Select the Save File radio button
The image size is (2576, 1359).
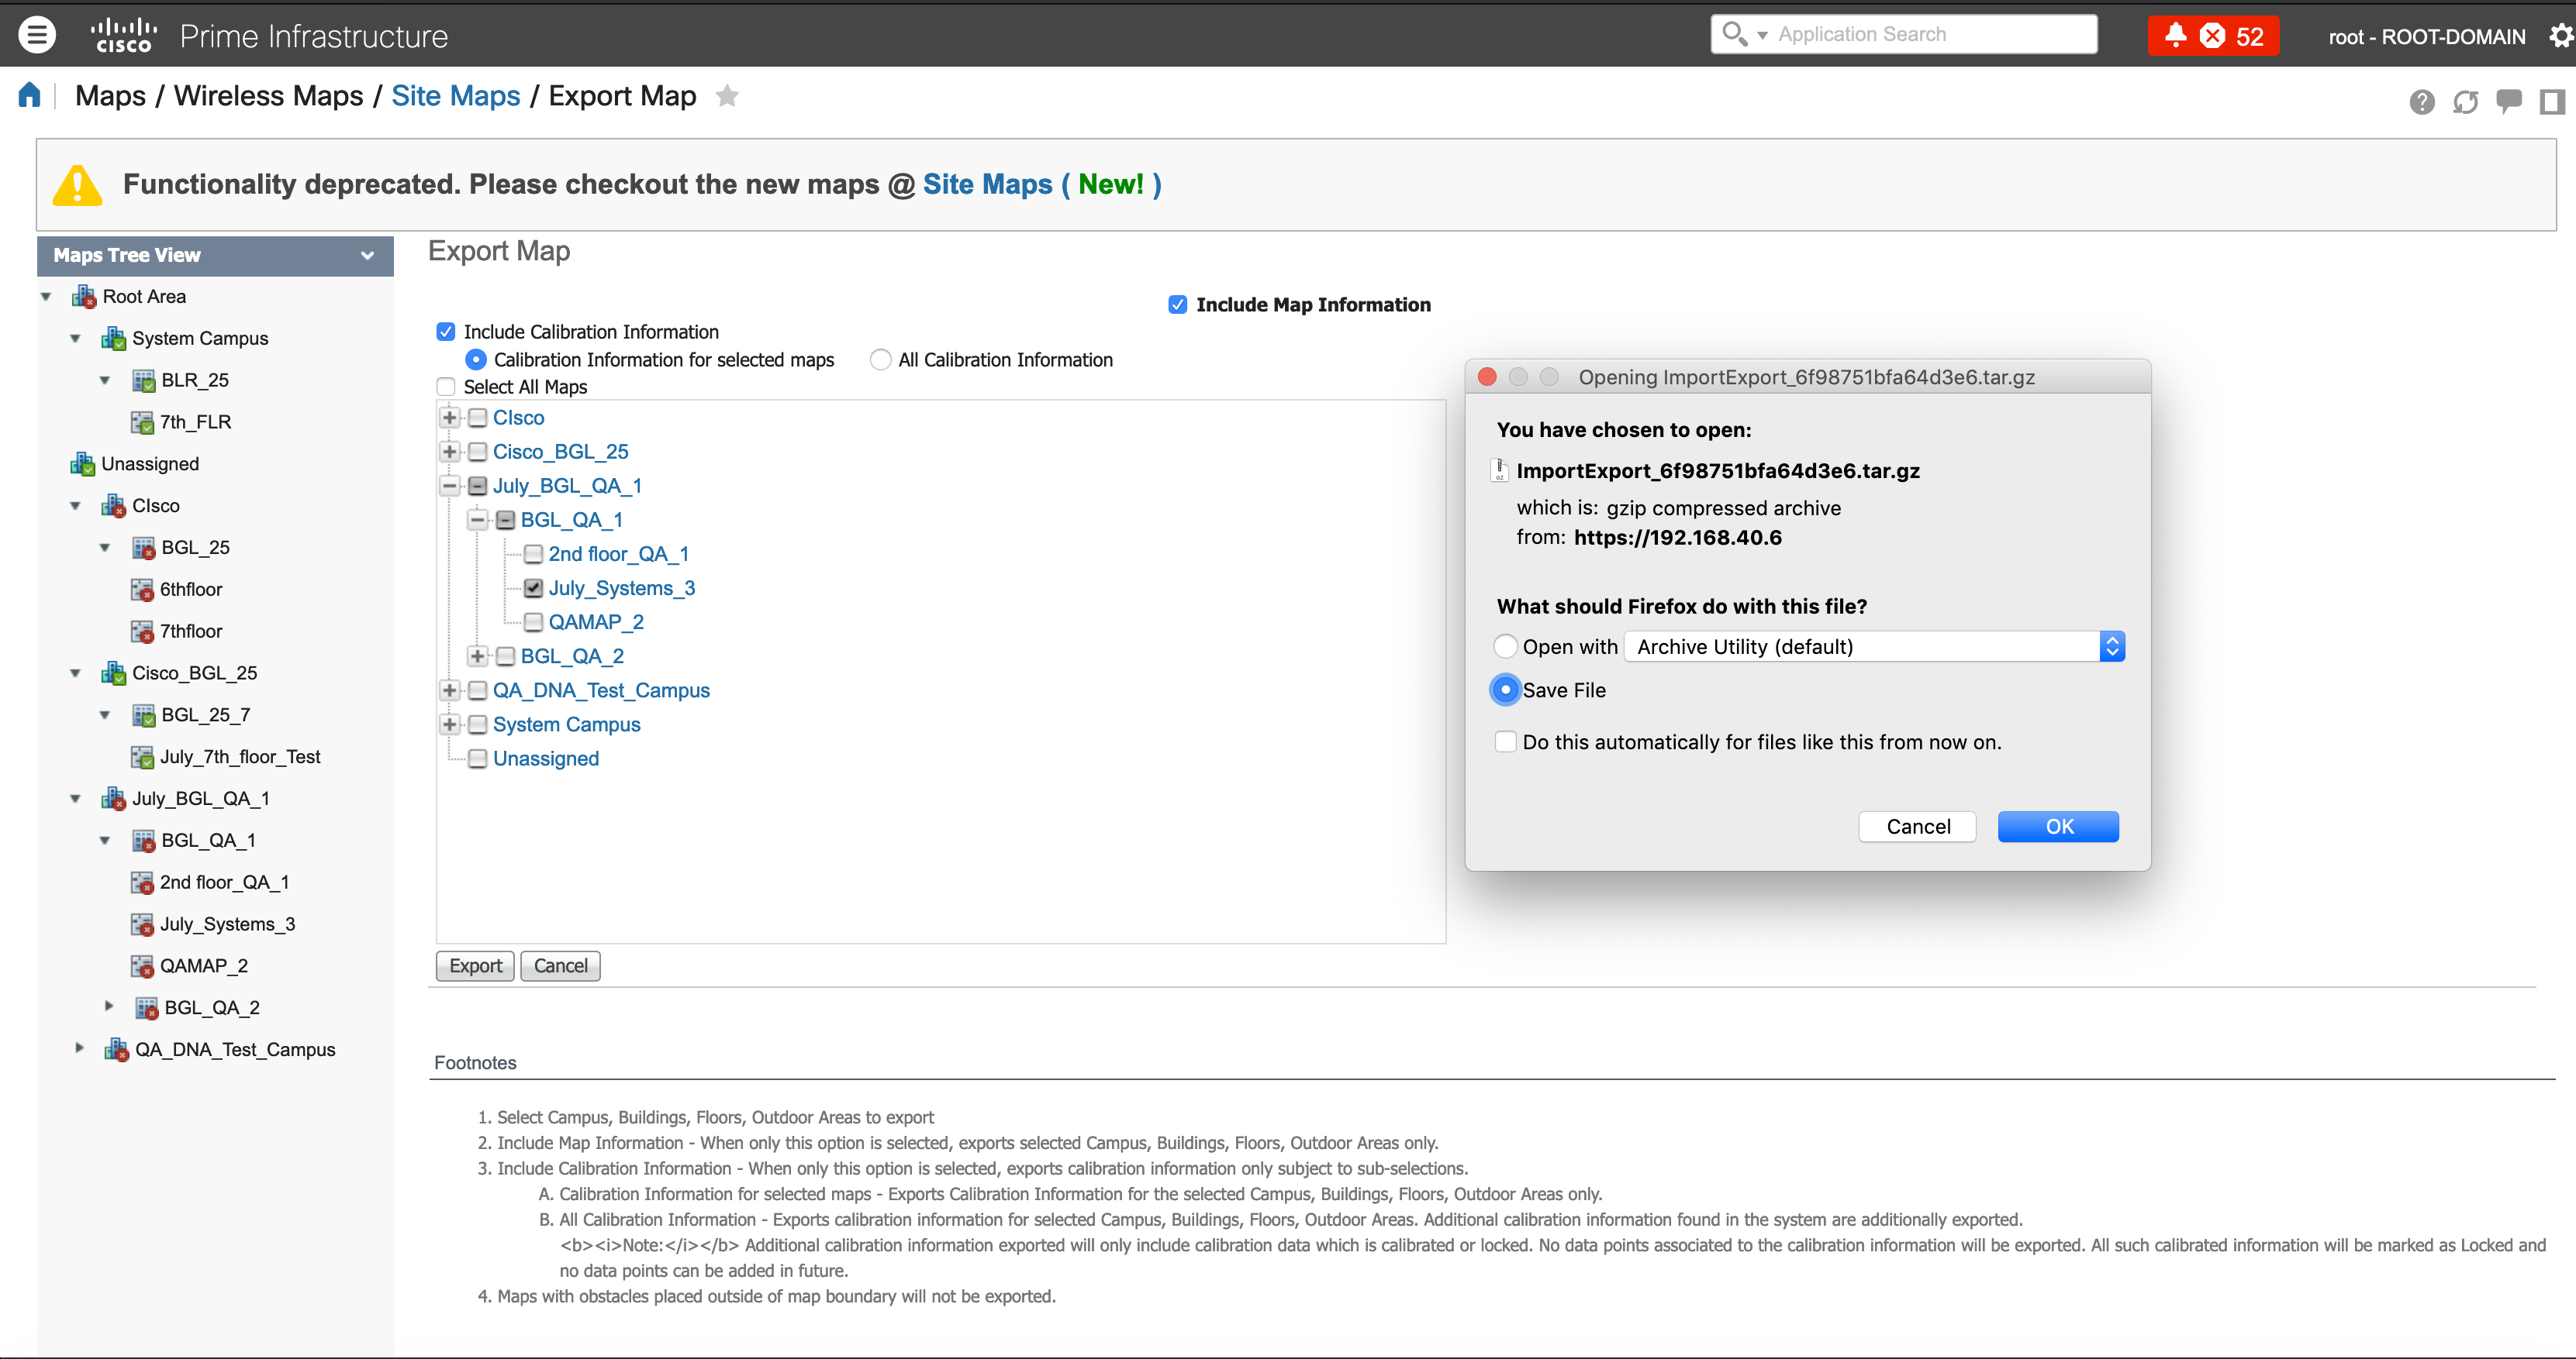(1505, 690)
